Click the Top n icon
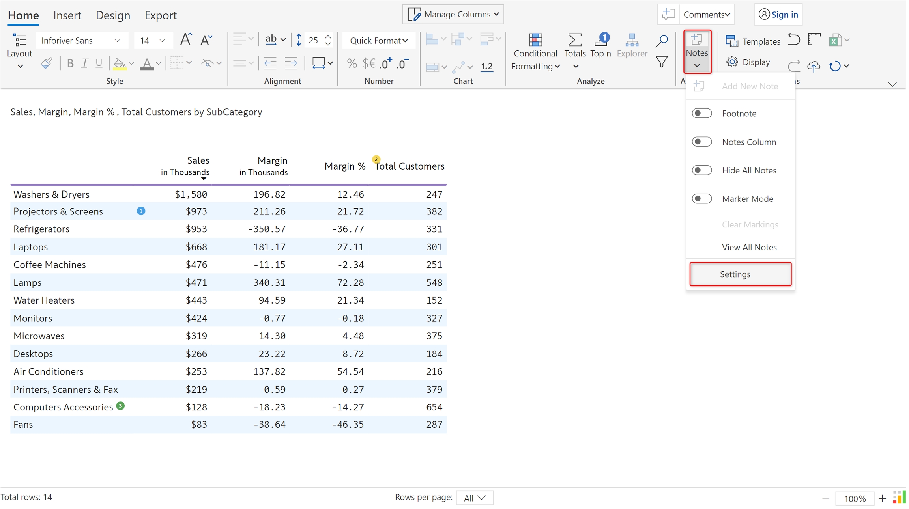The image size is (909, 509). pyautogui.click(x=600, y=40)
